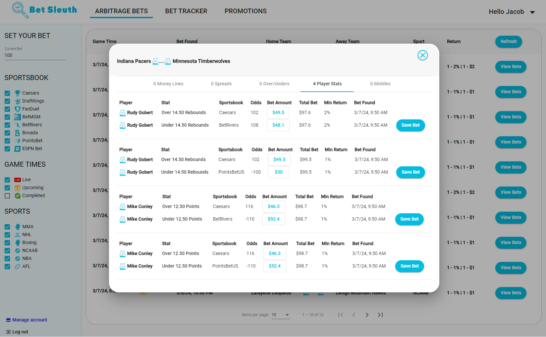The image size is (546, 337).
Task: Close the Pacers vs Timberwolves dialog
Action: [x=422, y=55]
